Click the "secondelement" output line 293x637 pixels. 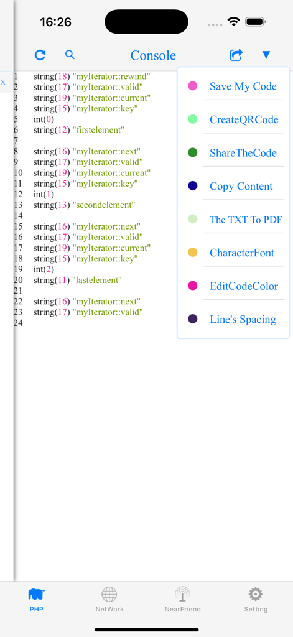(x=84, y=205)
